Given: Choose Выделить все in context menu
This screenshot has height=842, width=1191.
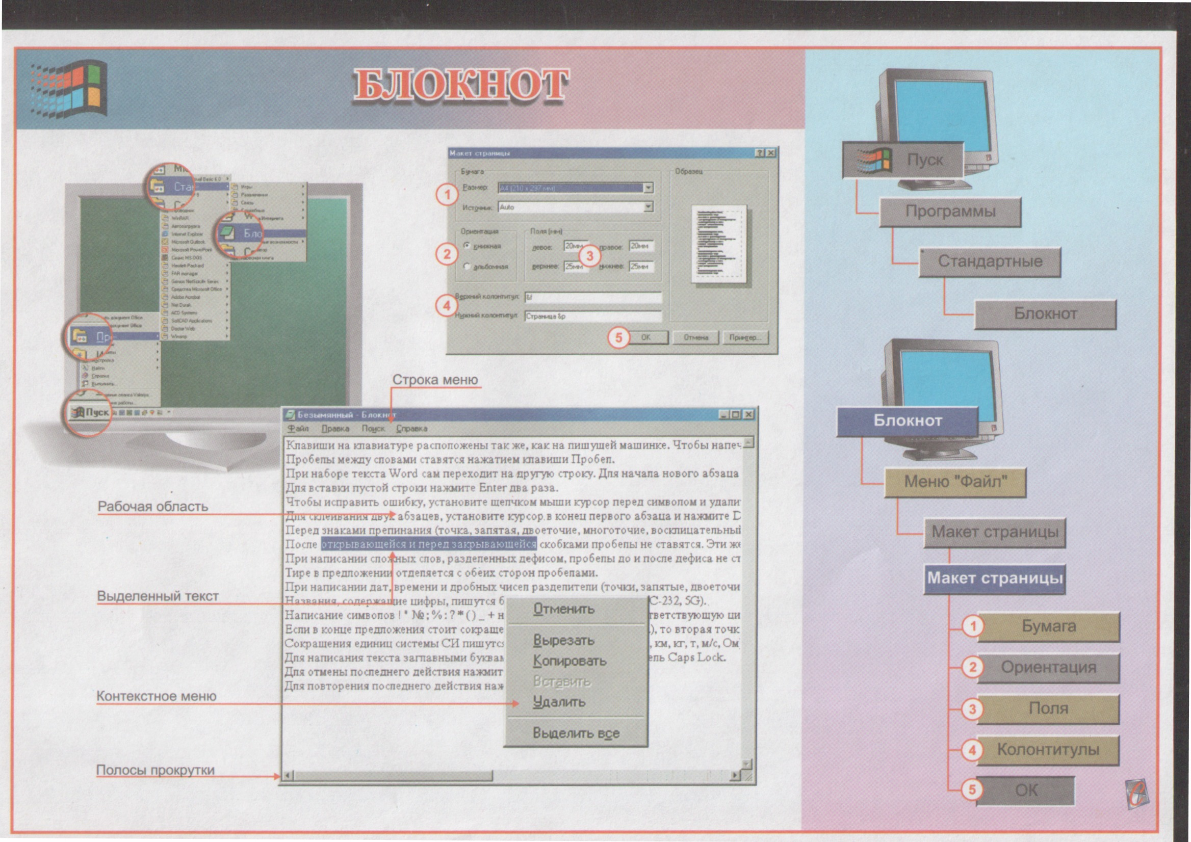Looking at the screenshot, I should coord(576,733).
